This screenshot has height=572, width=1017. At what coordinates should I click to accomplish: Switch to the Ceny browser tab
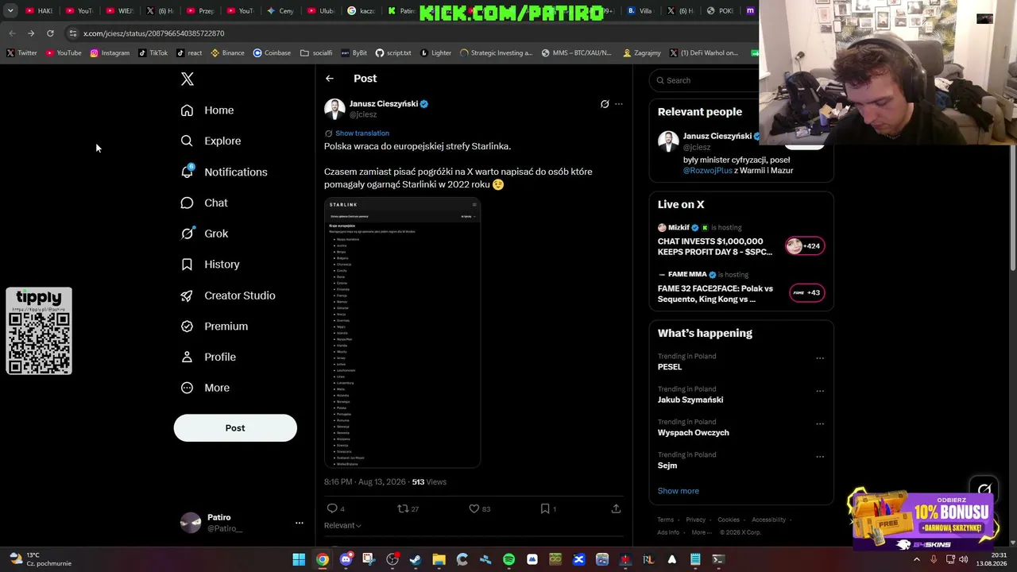click(280, 11)
